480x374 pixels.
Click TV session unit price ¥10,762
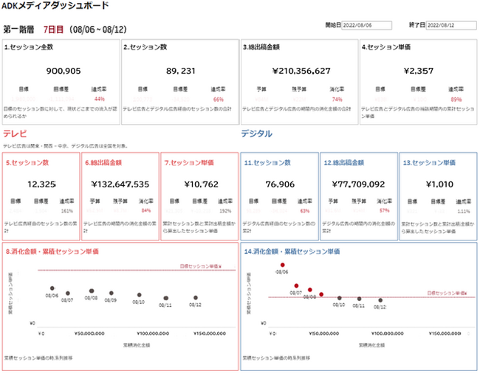[x=202, y=184]
